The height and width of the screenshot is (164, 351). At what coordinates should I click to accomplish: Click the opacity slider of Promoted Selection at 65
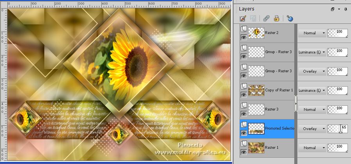tap(338, 129)
